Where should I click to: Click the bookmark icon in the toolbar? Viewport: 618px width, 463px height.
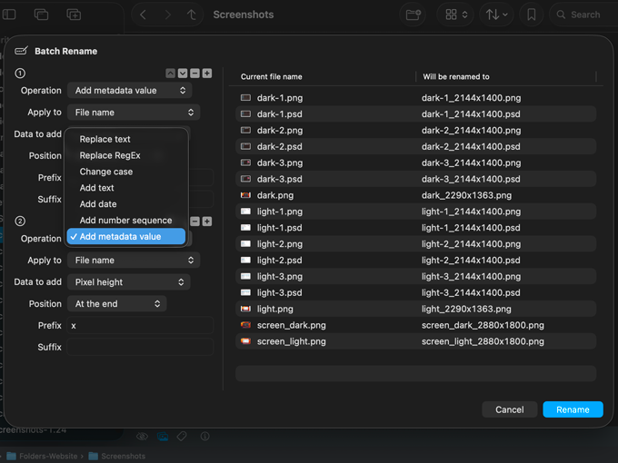[x=532, y=15]
